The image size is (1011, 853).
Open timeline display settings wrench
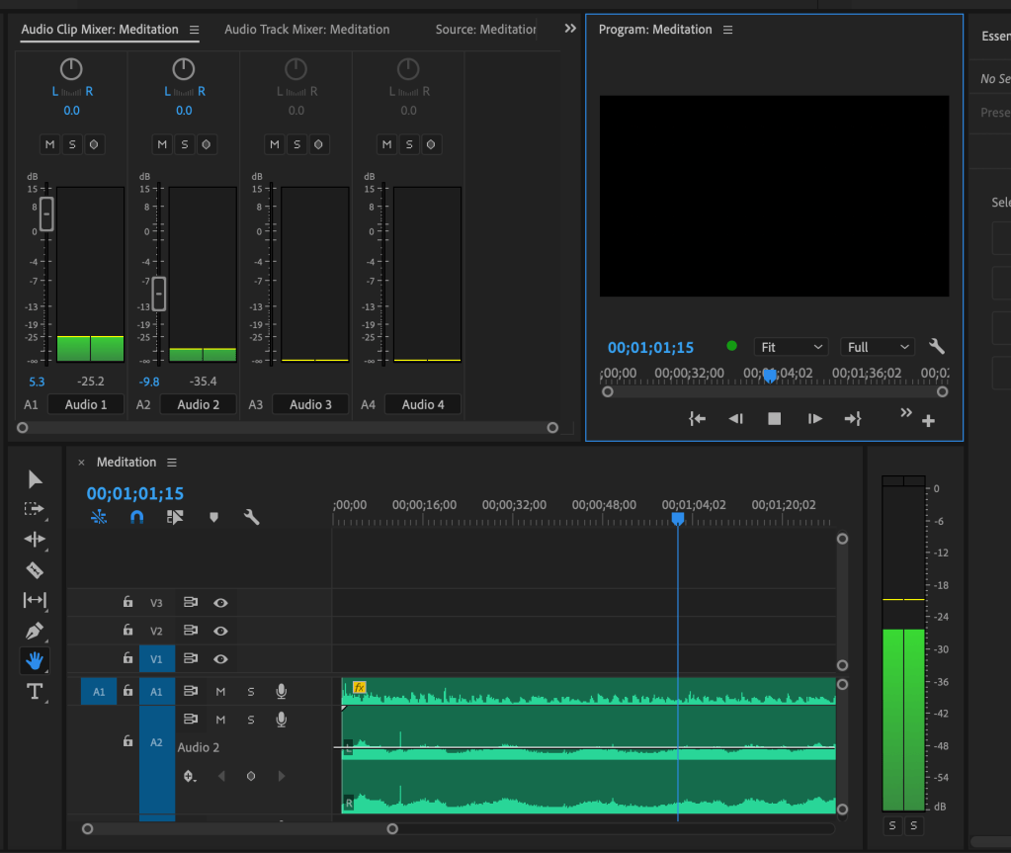251,517
